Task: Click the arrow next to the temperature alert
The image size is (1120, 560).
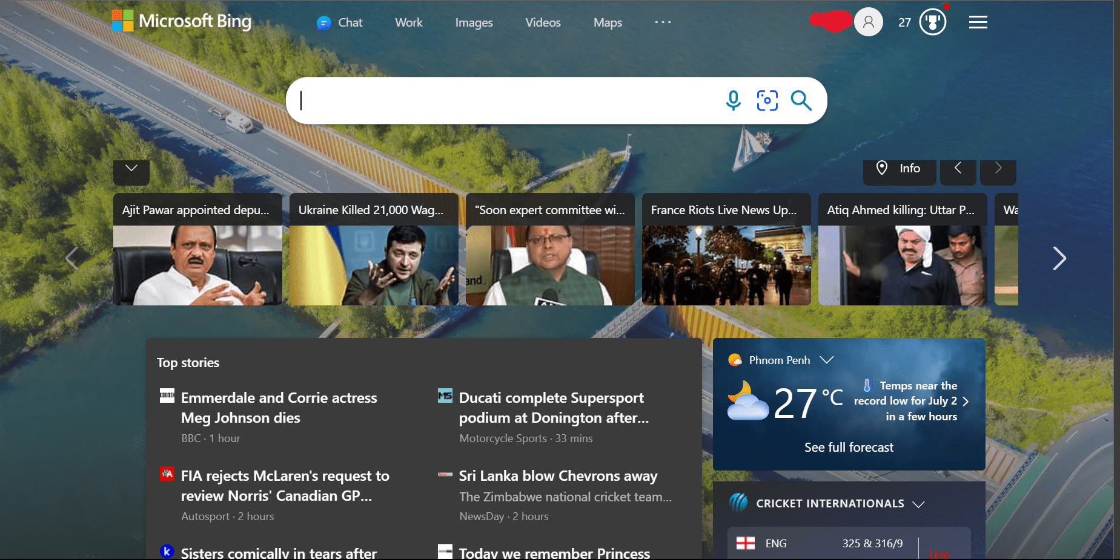Action: tap(966, 402)
